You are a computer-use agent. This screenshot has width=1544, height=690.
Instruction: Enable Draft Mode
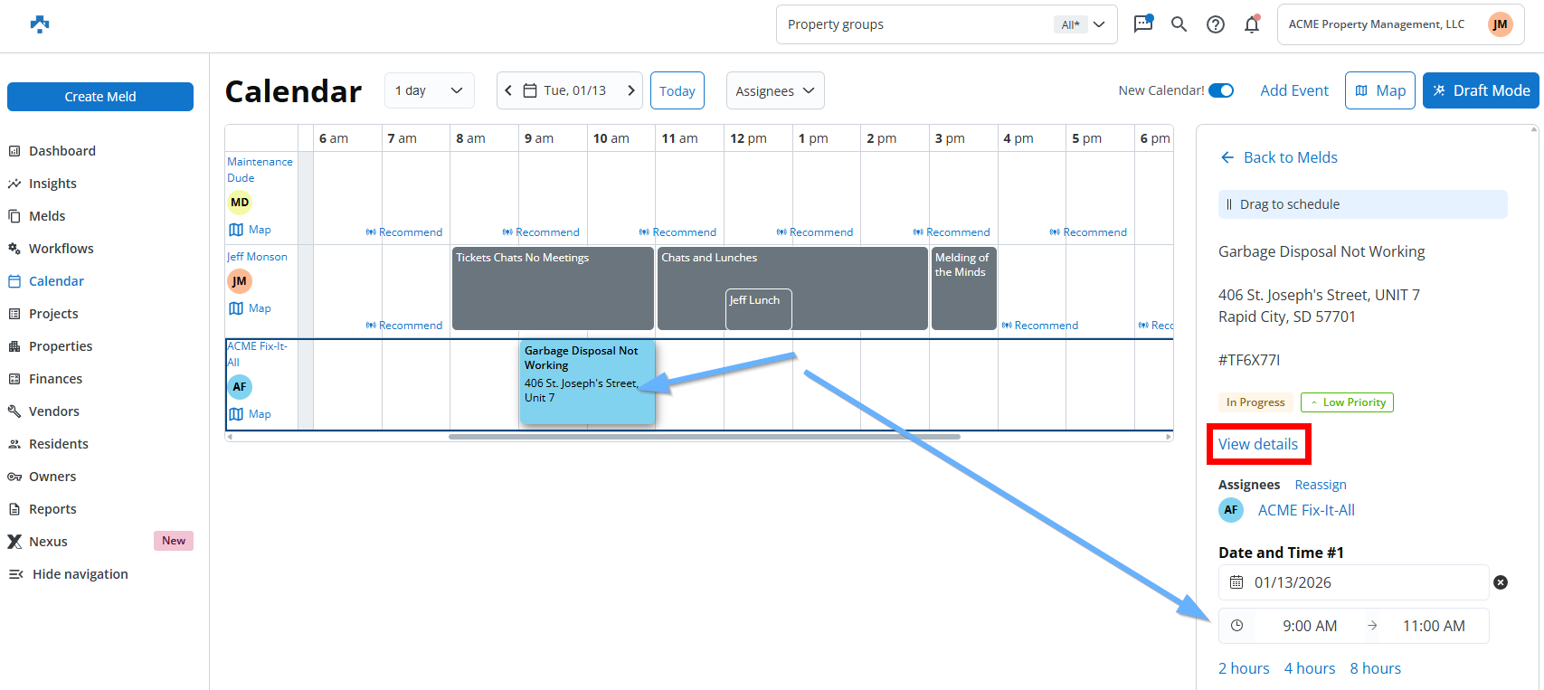click(x=1480, y=90)
